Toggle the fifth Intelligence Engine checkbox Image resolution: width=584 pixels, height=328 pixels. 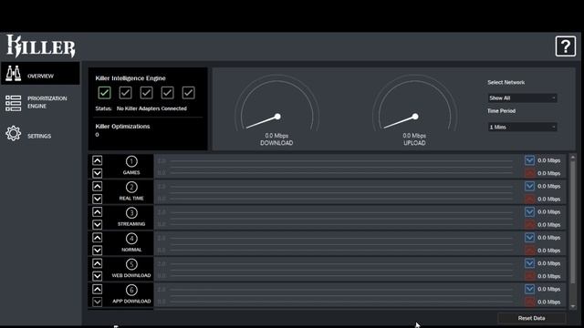point(189,93)
